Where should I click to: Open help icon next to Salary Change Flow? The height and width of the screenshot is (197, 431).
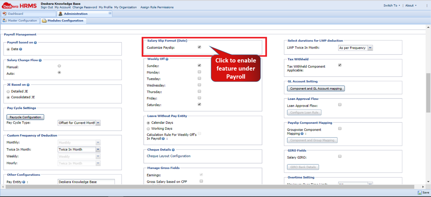click(40, 60)
